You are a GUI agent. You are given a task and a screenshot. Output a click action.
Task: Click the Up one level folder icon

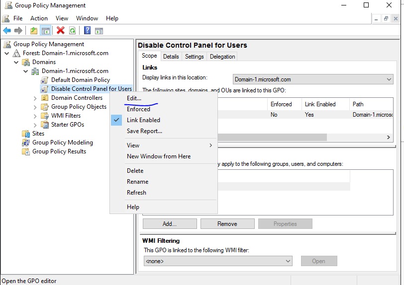34,31
